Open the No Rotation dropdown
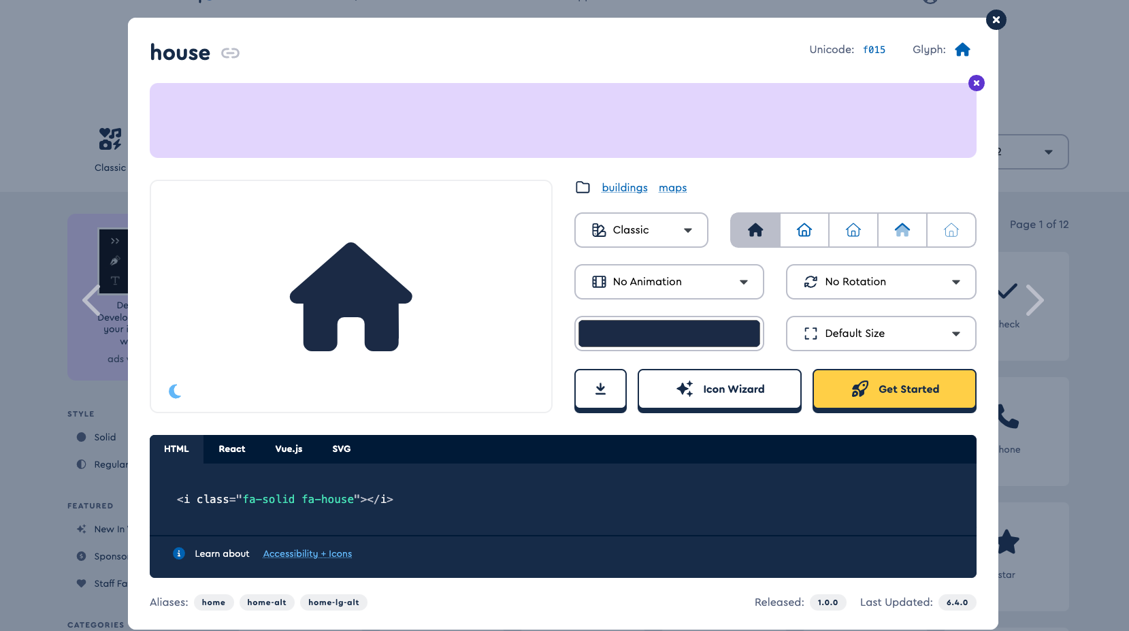Viewport: 1129px width, 631px height. pos(881,282)
